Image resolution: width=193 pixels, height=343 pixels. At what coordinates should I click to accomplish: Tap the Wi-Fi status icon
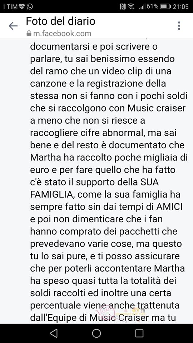(x=131, y=6)
